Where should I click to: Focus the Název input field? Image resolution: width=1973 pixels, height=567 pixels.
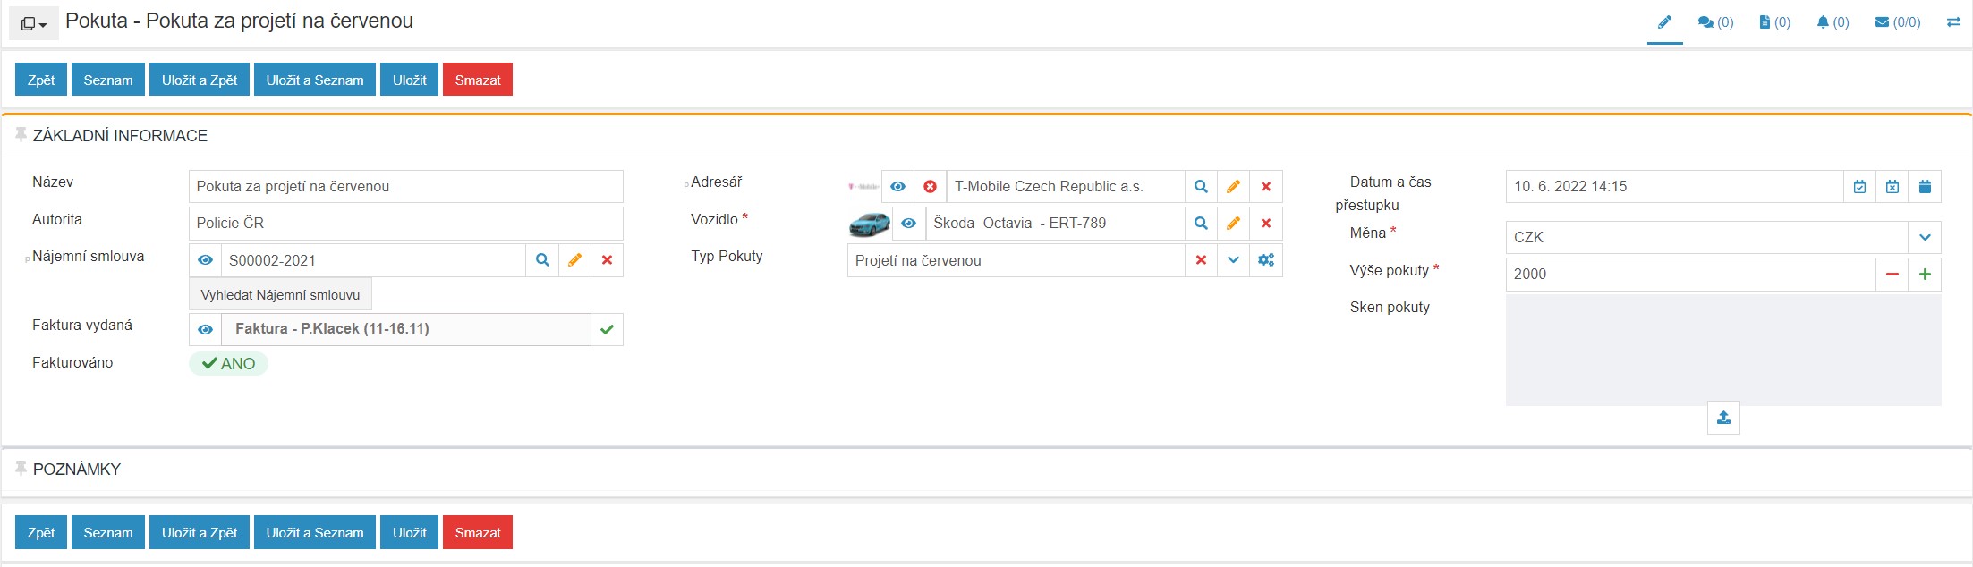406,187
